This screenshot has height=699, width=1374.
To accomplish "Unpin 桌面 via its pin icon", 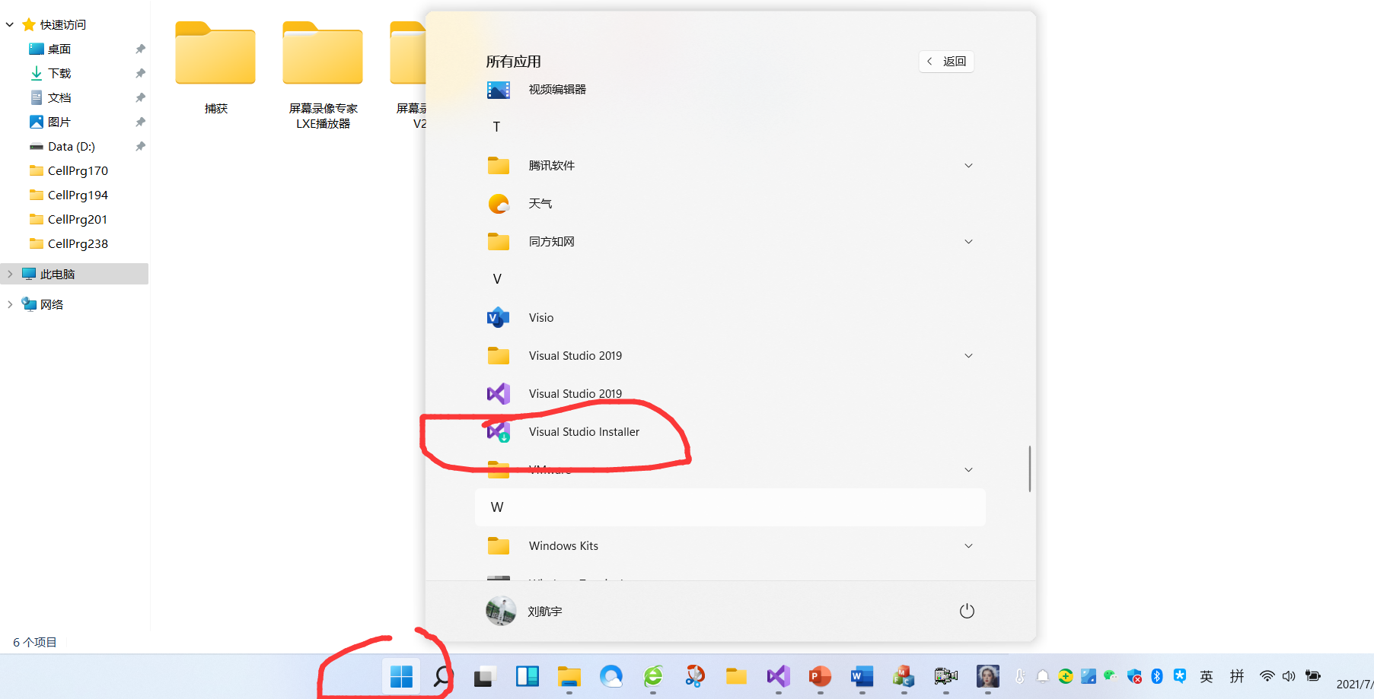I will [140, 49].
